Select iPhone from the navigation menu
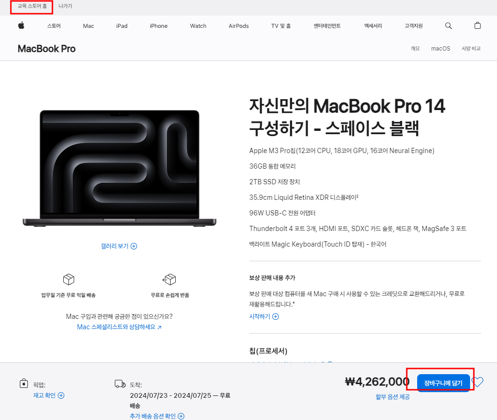 coord(158,26)
